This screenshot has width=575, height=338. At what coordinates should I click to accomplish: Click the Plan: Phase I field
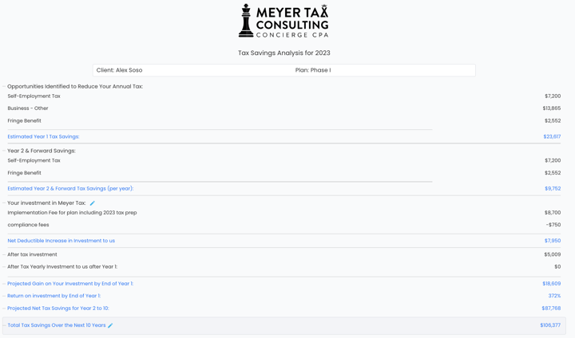313,70
